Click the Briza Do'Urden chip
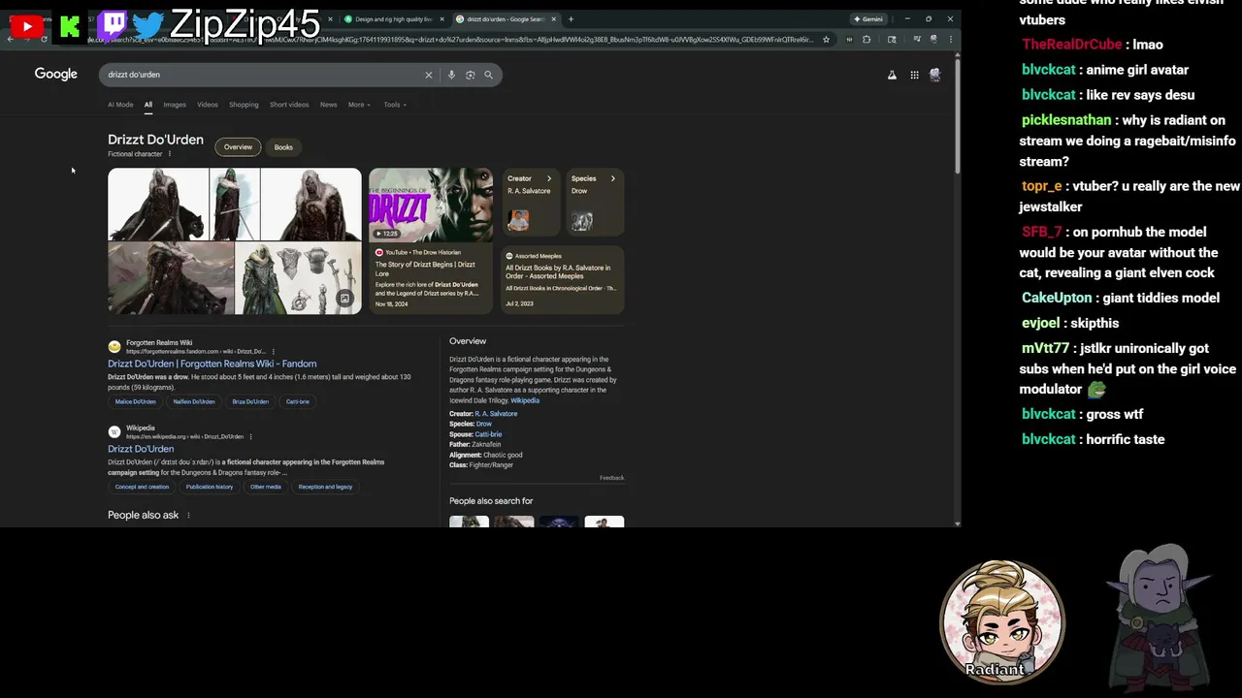The width and height of the screenshot is (1242, 698). (250, 401)
